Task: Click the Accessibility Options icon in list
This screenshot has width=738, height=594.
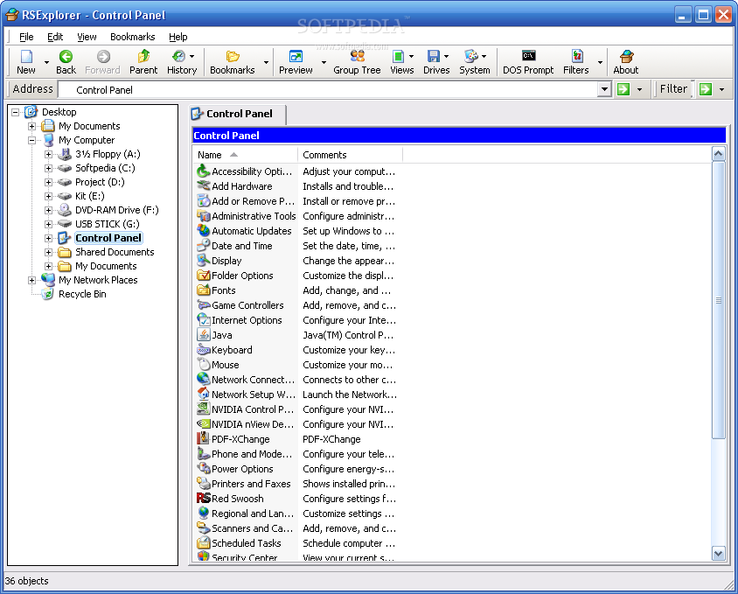Action: click(x=204, y=171)
